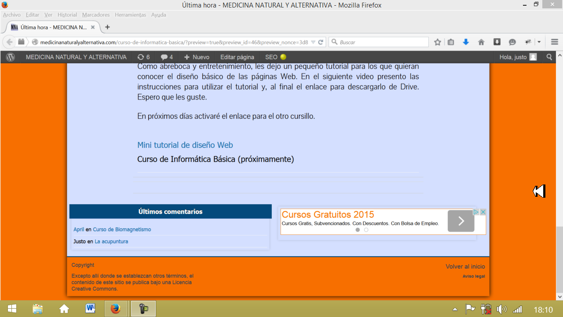The width and height of the screenshot is (563, 317).
Task: Select the second dot under the ad banner
Action: [x=366, y=229]
